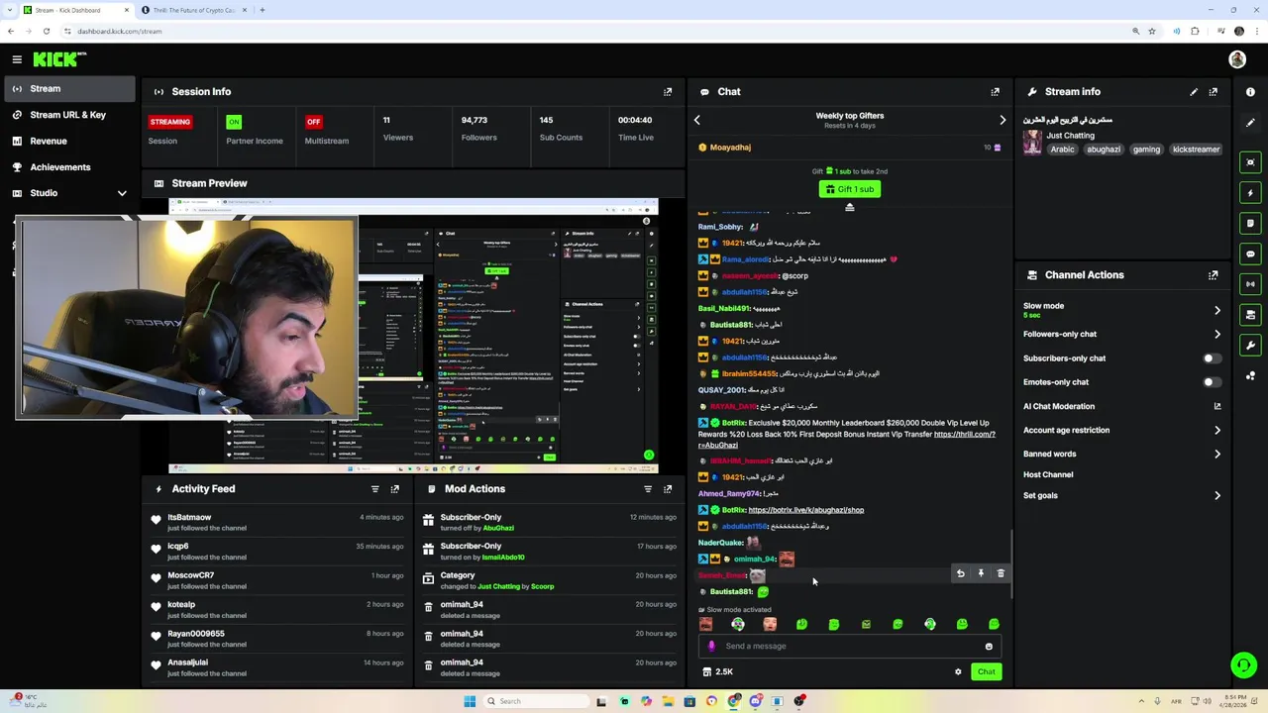
Task: Toggle the broadcast signal widget in the right sidebar
Action: [1250, 285]
